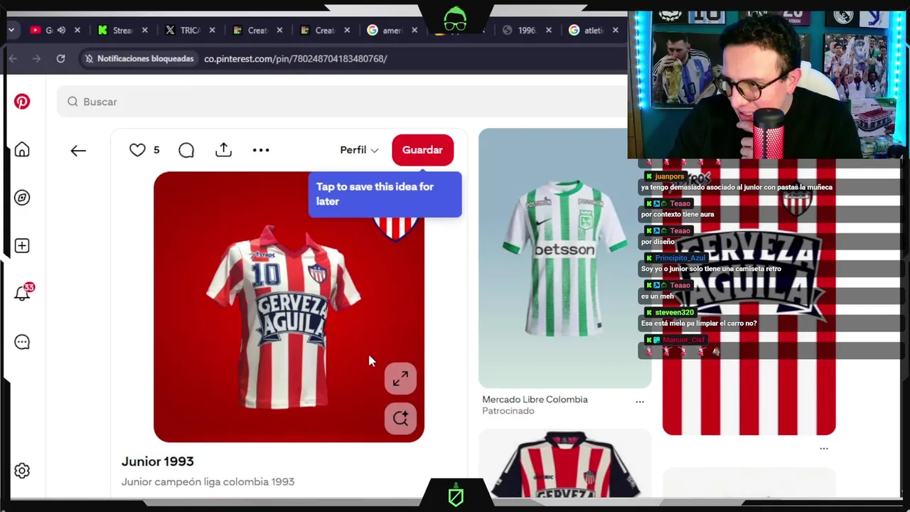Switch to the 1996 tab
This screenshot has height=512, width=910.
[520, 30]
